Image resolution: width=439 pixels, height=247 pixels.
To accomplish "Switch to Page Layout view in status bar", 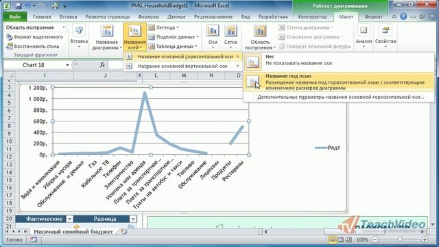I will click(x=340, y=239).
